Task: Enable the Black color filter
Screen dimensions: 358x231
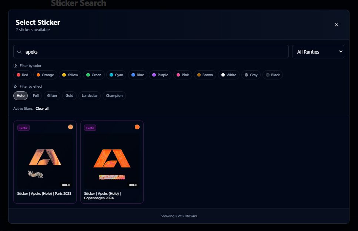Action: 272,75
